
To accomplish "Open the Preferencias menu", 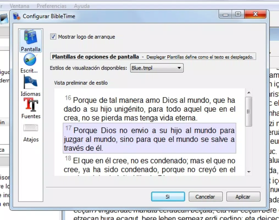I will (x=52, y=6).
